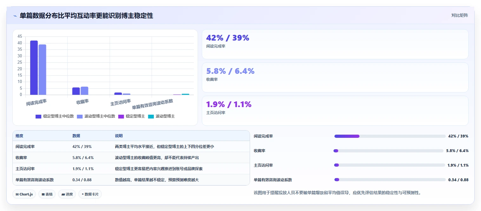Click the 对比矩阵 label in header
481x211 pixels.
pyautogui.click(x=459, y=15)
